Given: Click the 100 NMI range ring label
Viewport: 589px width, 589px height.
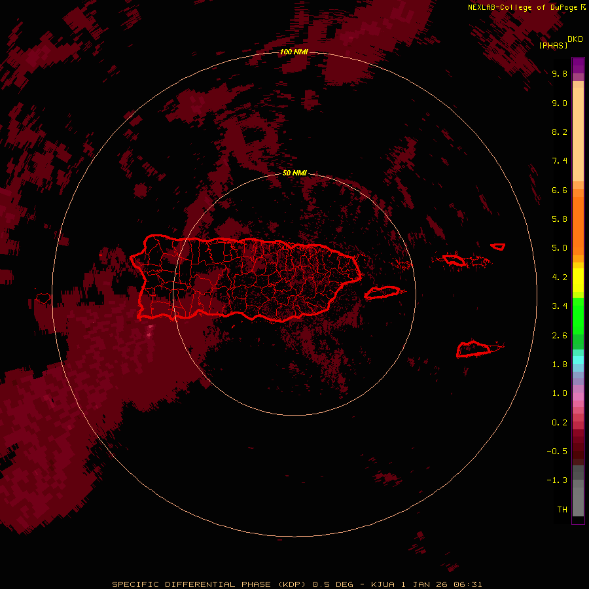Looking at the screenshot, I should (x=294, y=52).
